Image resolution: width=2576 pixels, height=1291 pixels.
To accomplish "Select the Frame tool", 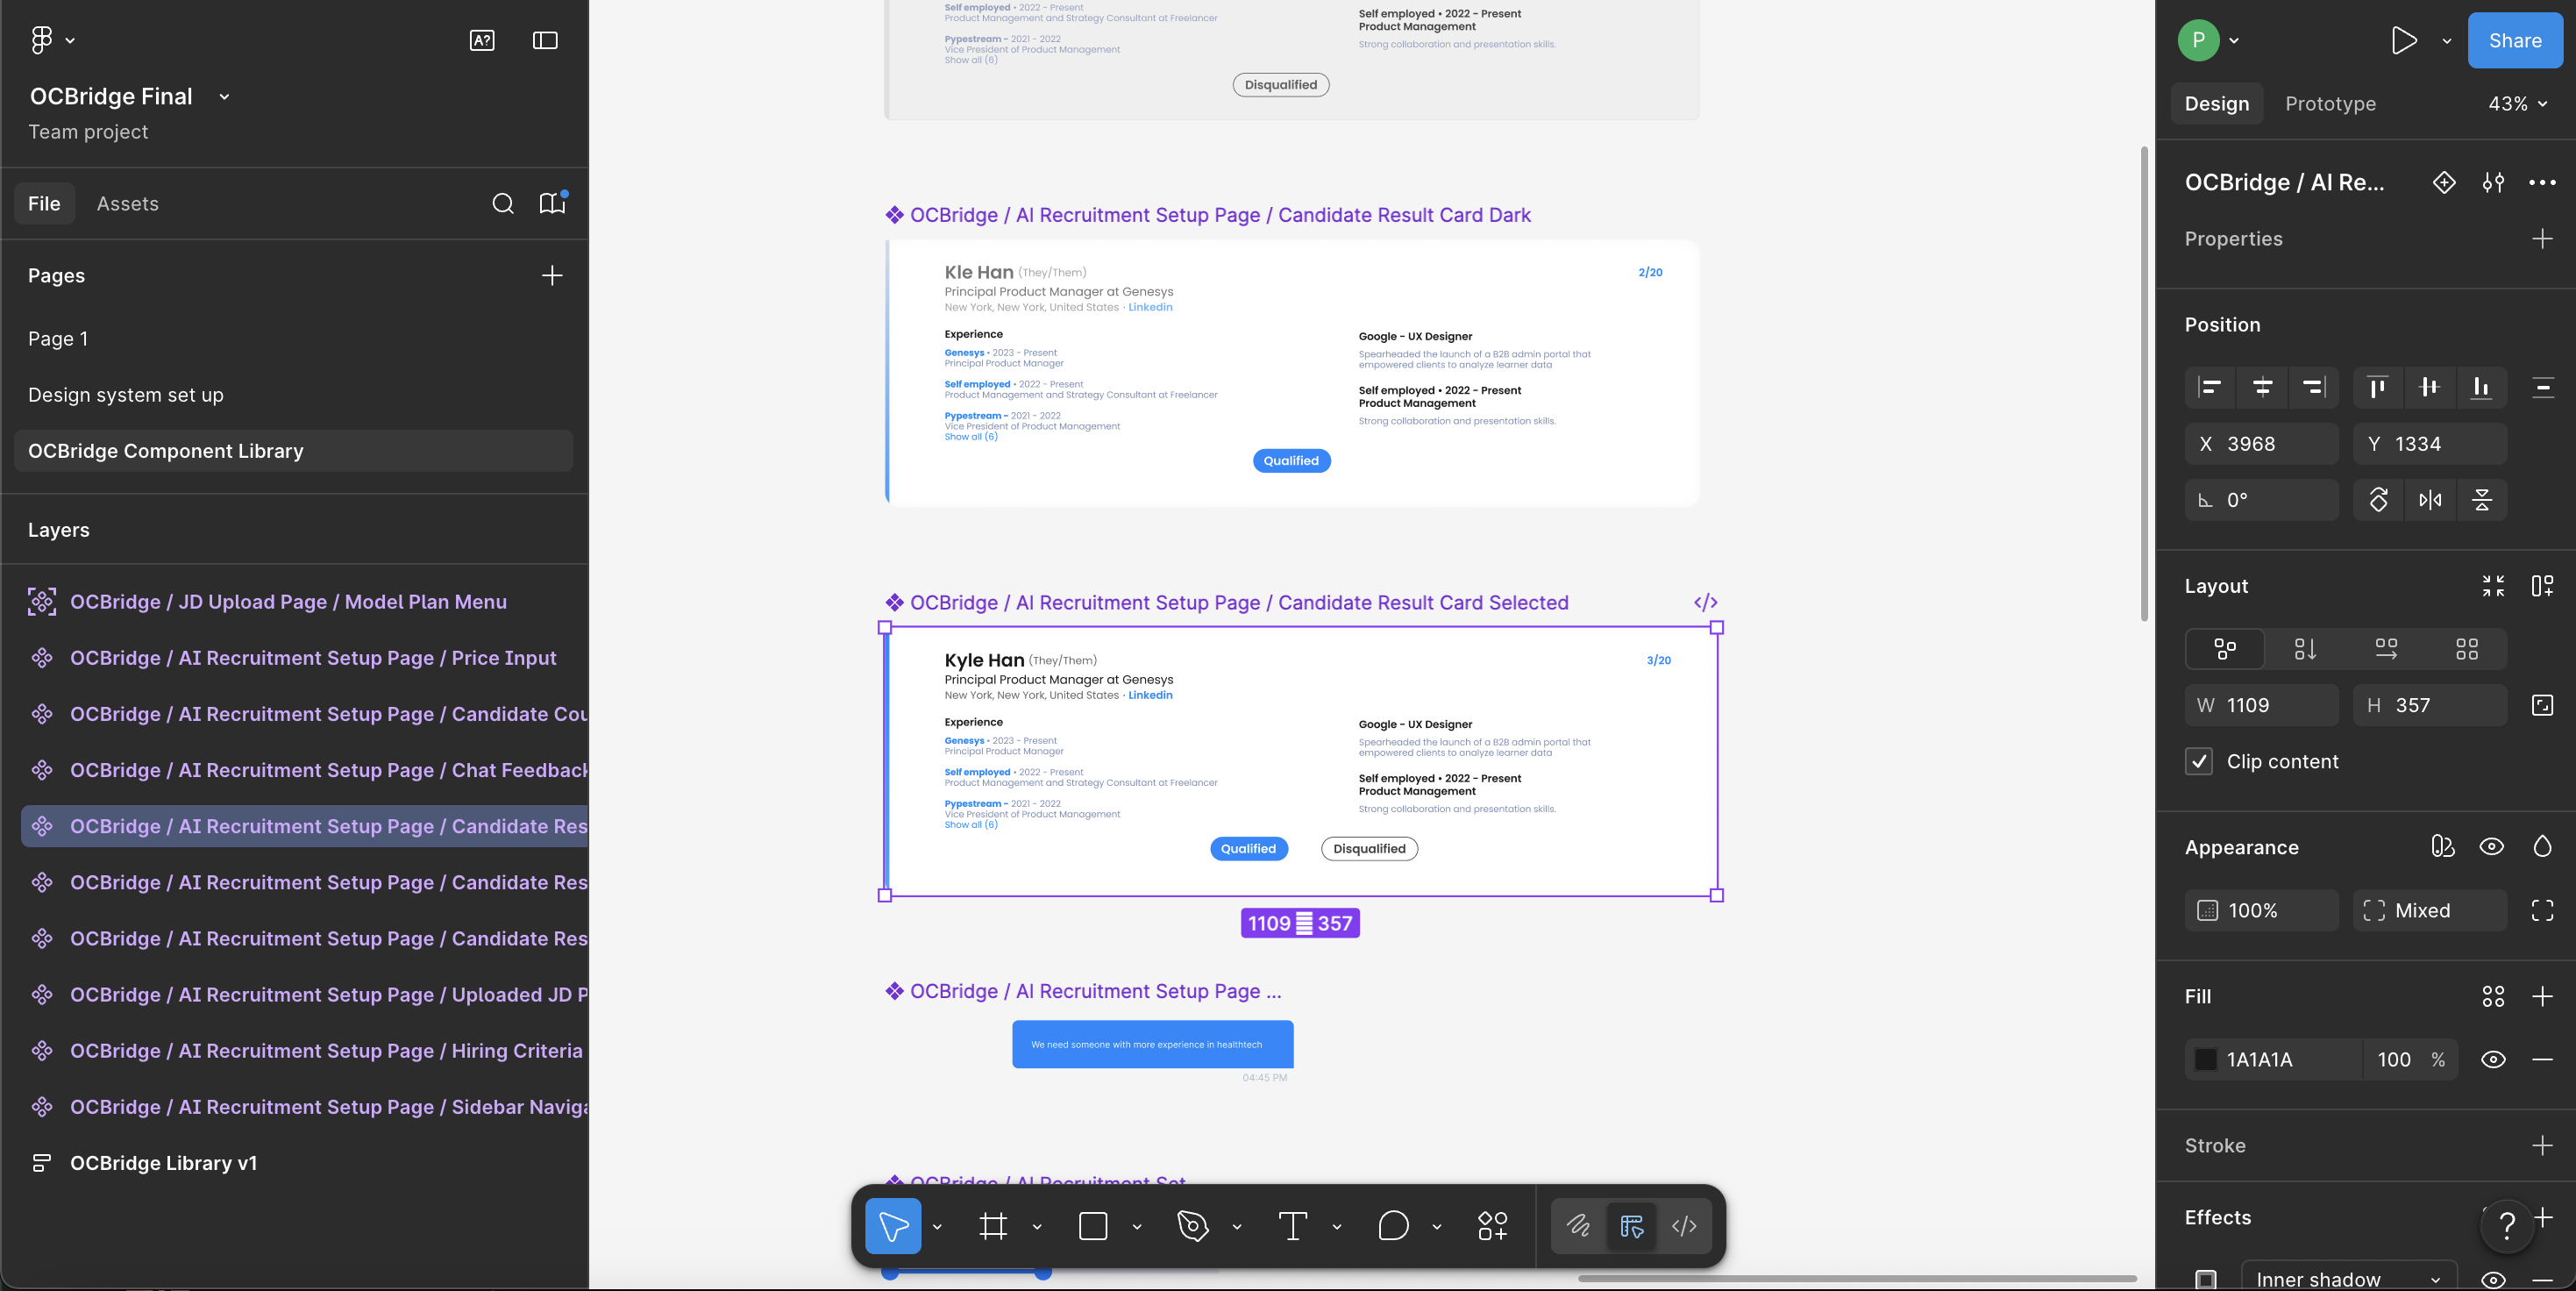I will pos(993,1225).
